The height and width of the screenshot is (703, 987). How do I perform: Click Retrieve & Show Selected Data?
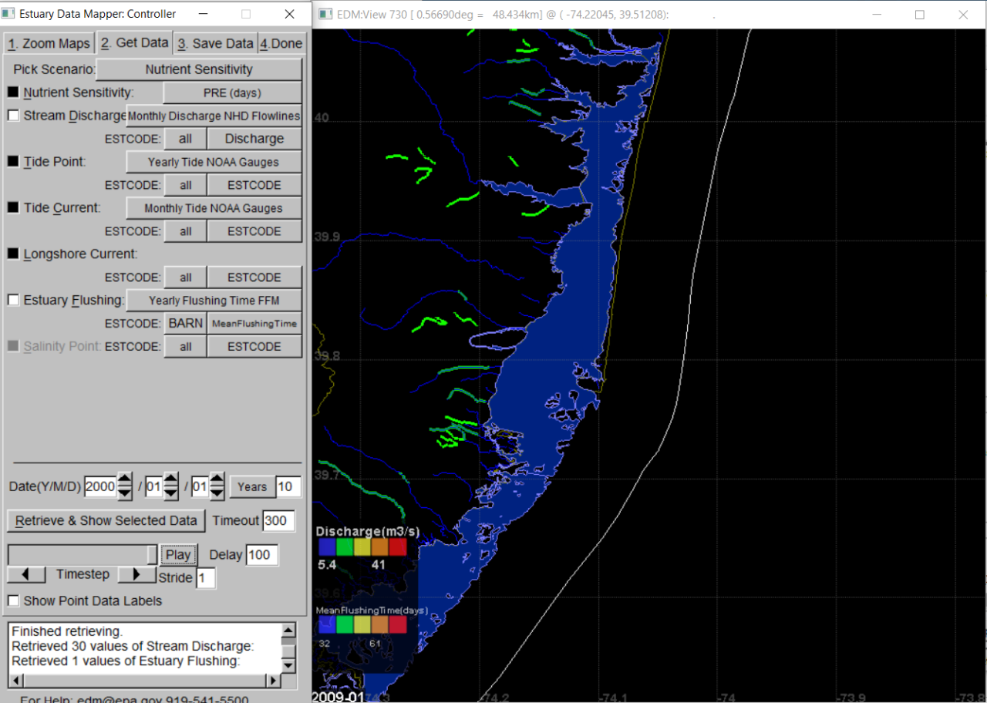coord(106,520)
